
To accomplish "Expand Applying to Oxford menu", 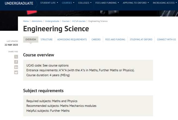I will pyautogui.click(x=136, y=3).
